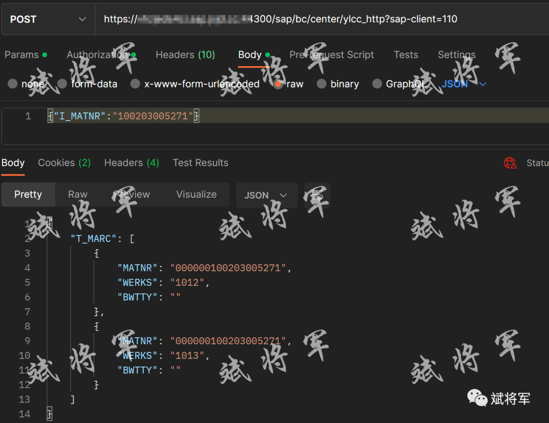
Task: Click the "T_MARC" key in response
Action: click(93, 239)
